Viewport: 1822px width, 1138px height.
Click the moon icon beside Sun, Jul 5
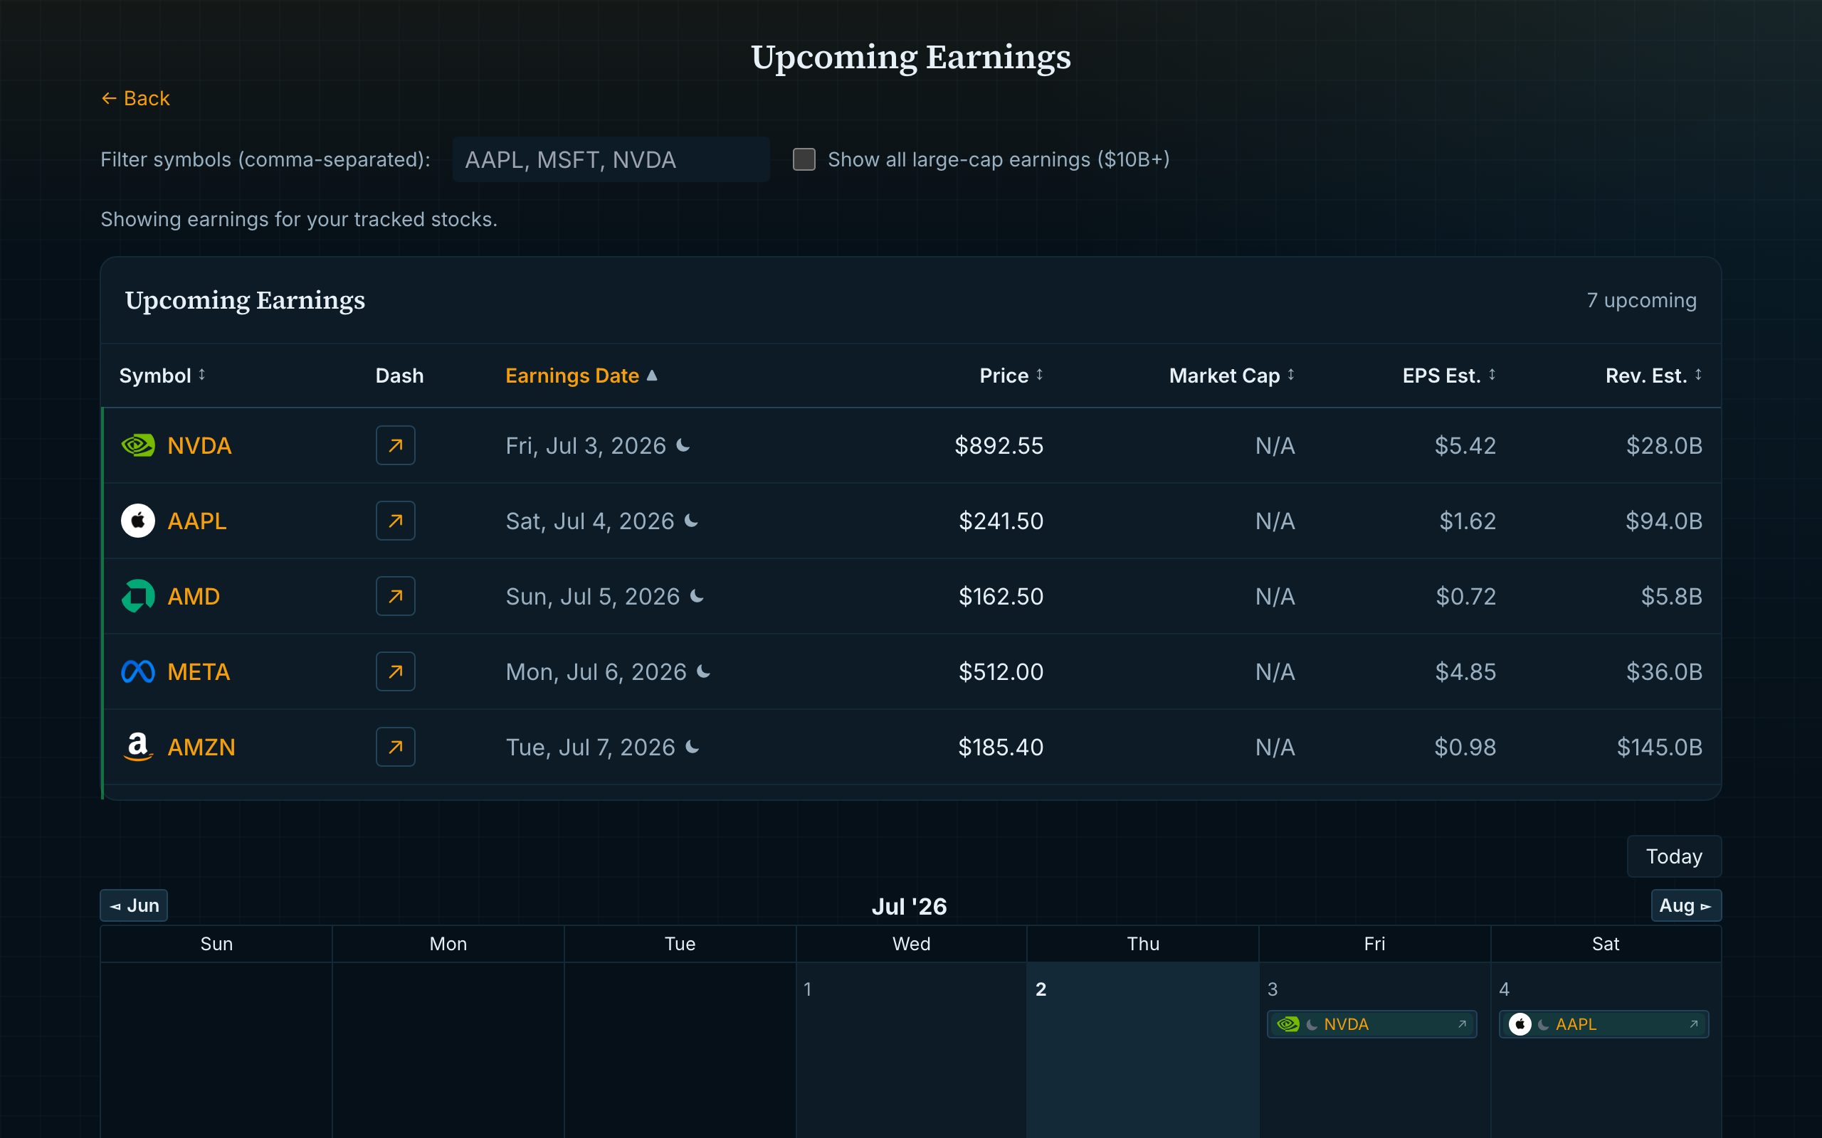pyautogui.click(x=697, y=596)
